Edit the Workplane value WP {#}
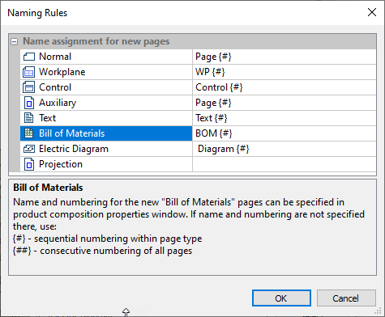This screenshot has height=317, width=385. [x=284, y=72]
